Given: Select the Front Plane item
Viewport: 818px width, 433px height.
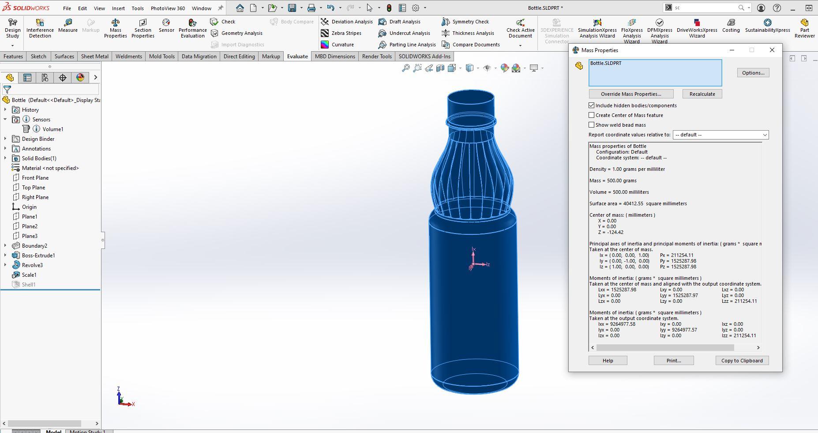Looking at the screenshot, I should point(35,178).
